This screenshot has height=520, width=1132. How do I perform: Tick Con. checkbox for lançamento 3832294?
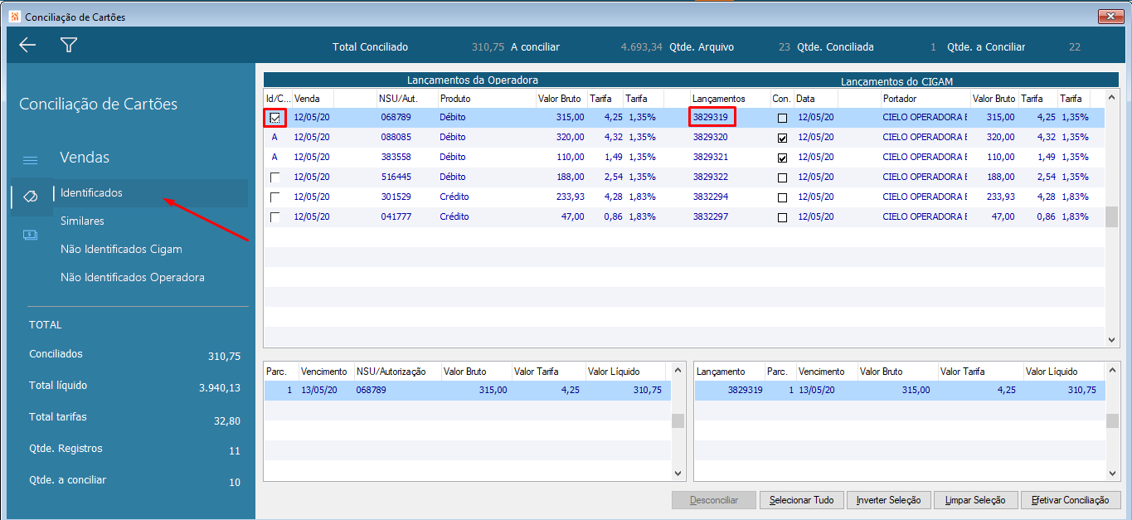782,197
